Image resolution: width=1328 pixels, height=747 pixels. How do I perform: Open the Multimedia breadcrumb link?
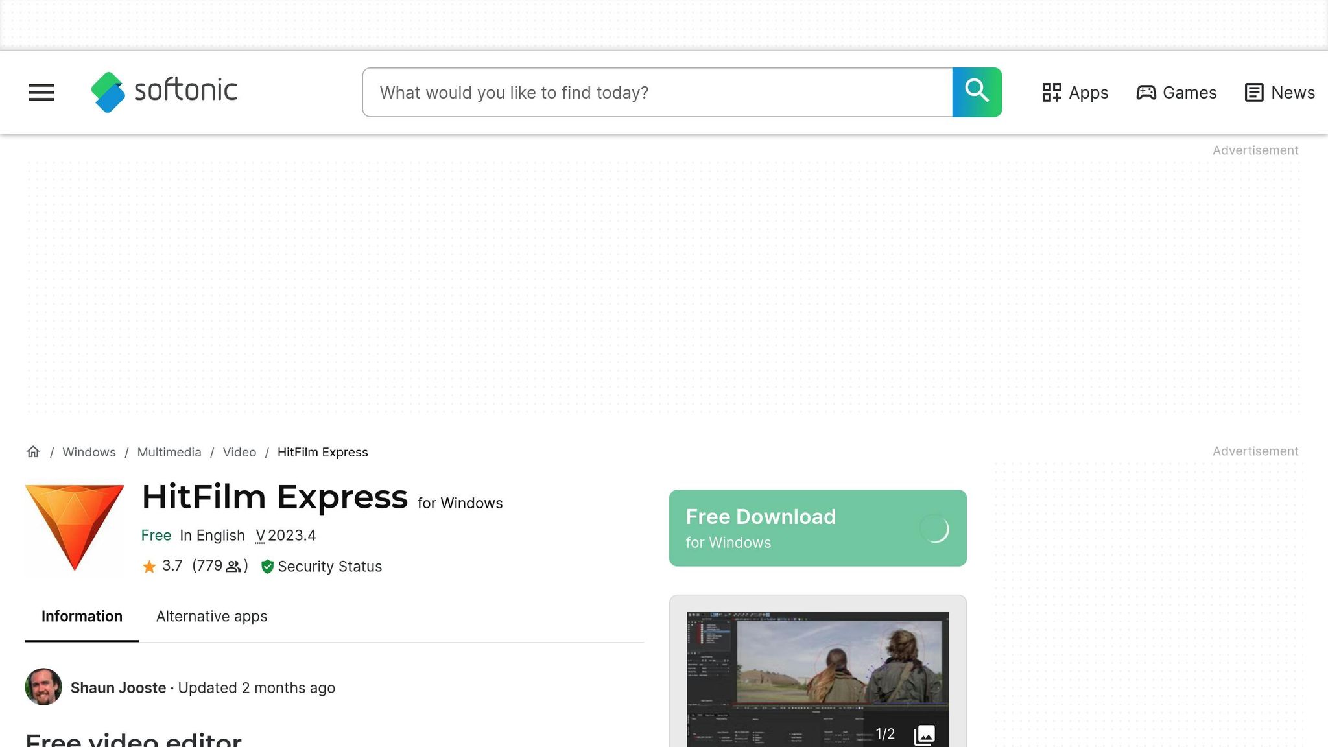(169, 452)
